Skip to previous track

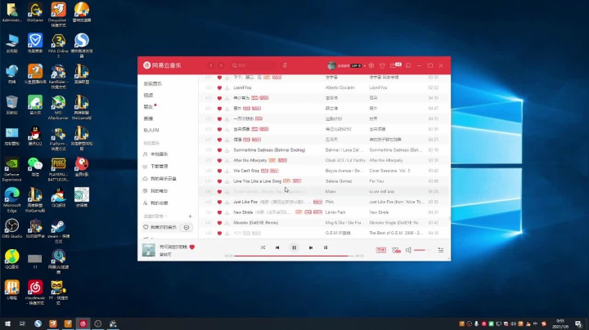(277, 247)
